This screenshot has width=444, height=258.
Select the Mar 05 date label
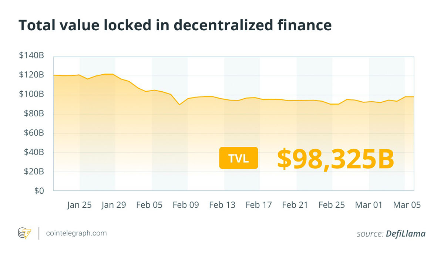[x=407, y=205]
